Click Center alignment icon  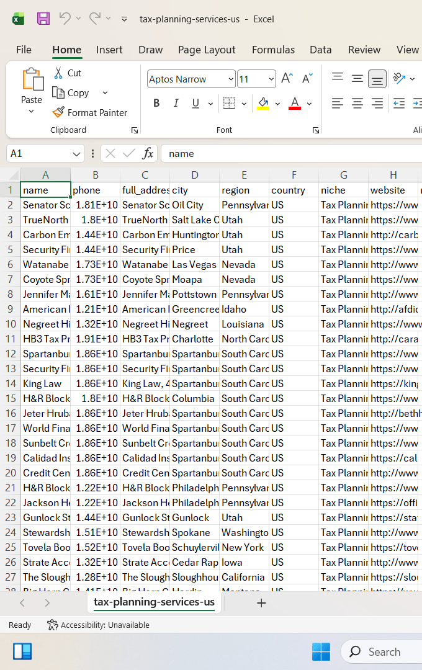coord(357,103)
